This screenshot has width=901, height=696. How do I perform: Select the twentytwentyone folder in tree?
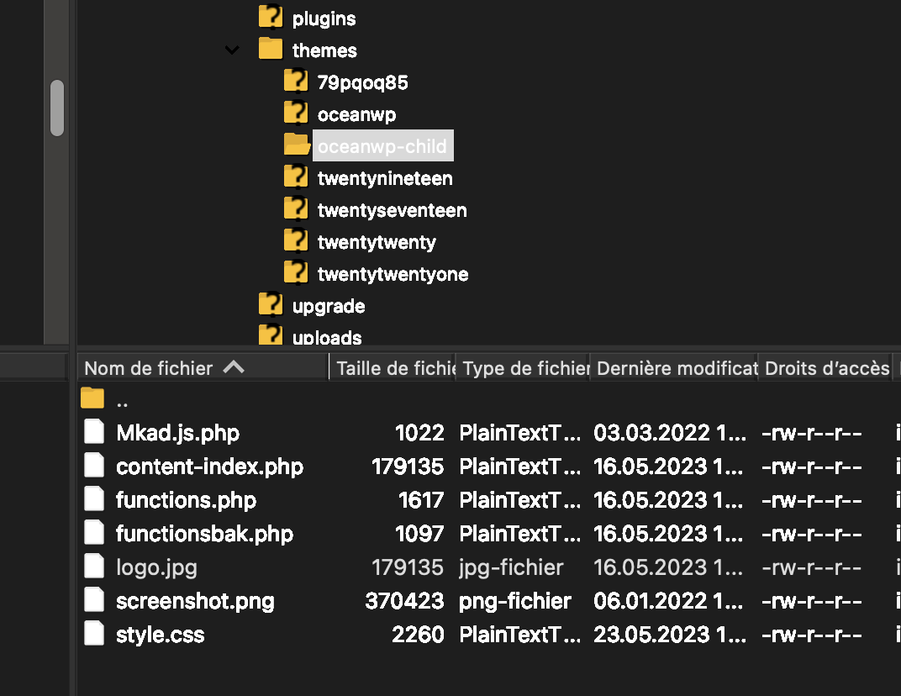(393, 274)
